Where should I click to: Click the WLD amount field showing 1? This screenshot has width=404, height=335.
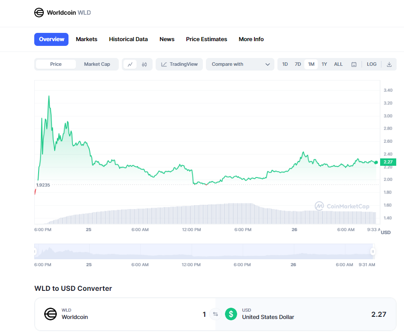[204, 314]
